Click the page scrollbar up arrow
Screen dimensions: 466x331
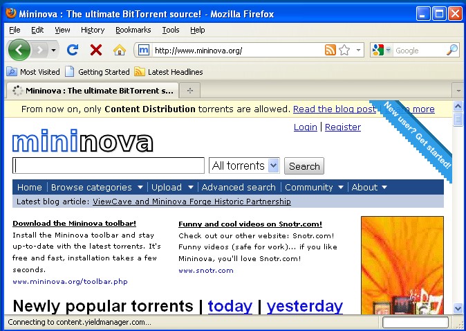(x=458, y=106)
